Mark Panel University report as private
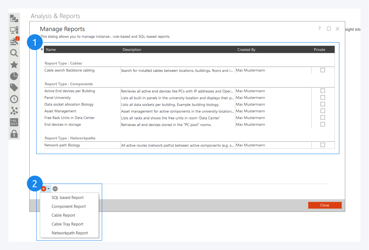The height and width of the screenshot is (250, 369). [x=323, y=98]
